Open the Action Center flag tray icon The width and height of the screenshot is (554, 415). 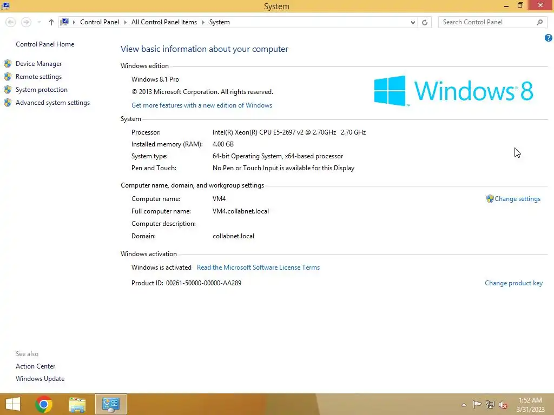pos(477,404)
